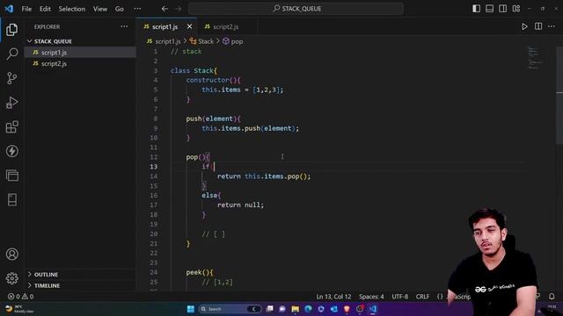Click the VS Code logo icon in the title bar
This screenshot has height=316, width=563.
coord(9,9)
